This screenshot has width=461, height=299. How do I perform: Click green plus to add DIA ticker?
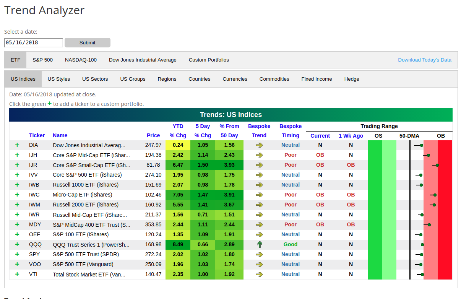click(x=17, y=145)
